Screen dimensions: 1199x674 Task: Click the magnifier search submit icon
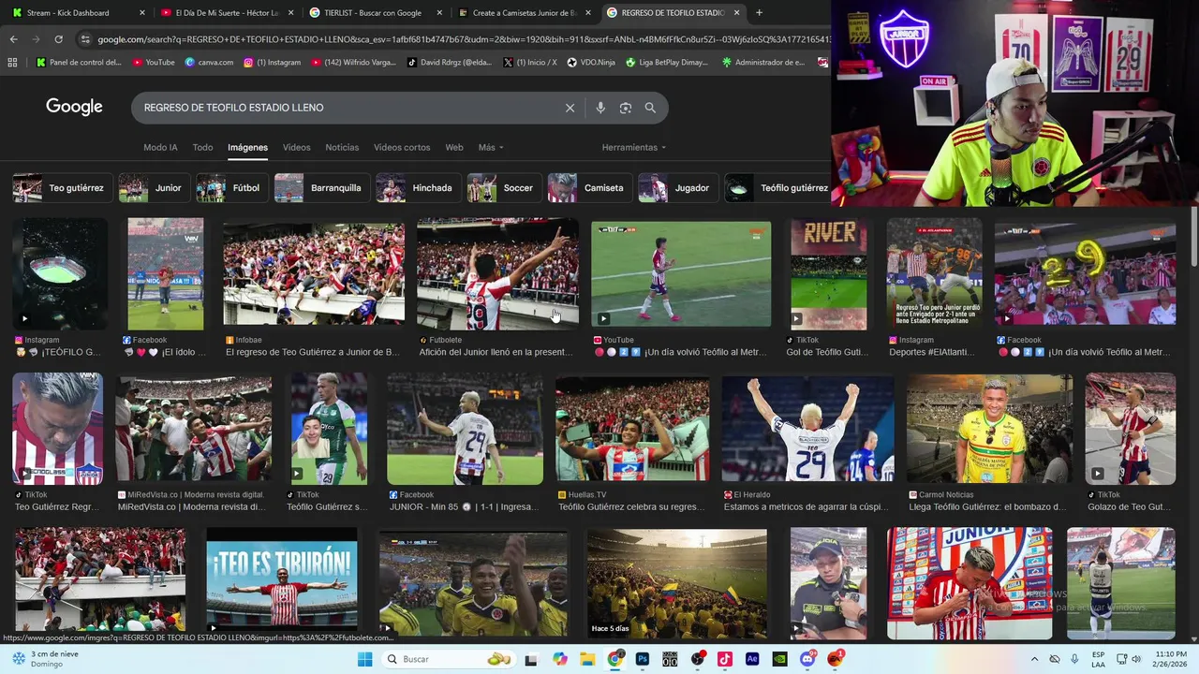coord(650,108)
